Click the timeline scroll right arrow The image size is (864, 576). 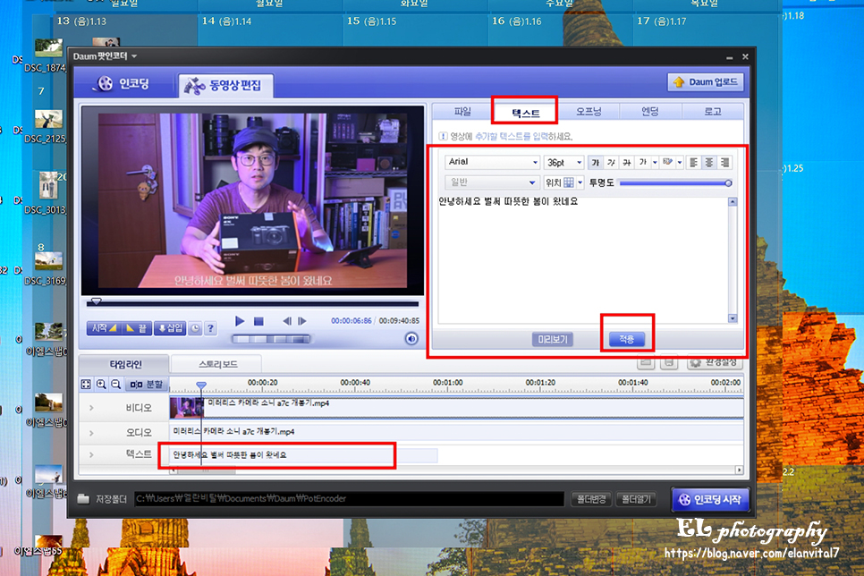click(x=739, y=470)
